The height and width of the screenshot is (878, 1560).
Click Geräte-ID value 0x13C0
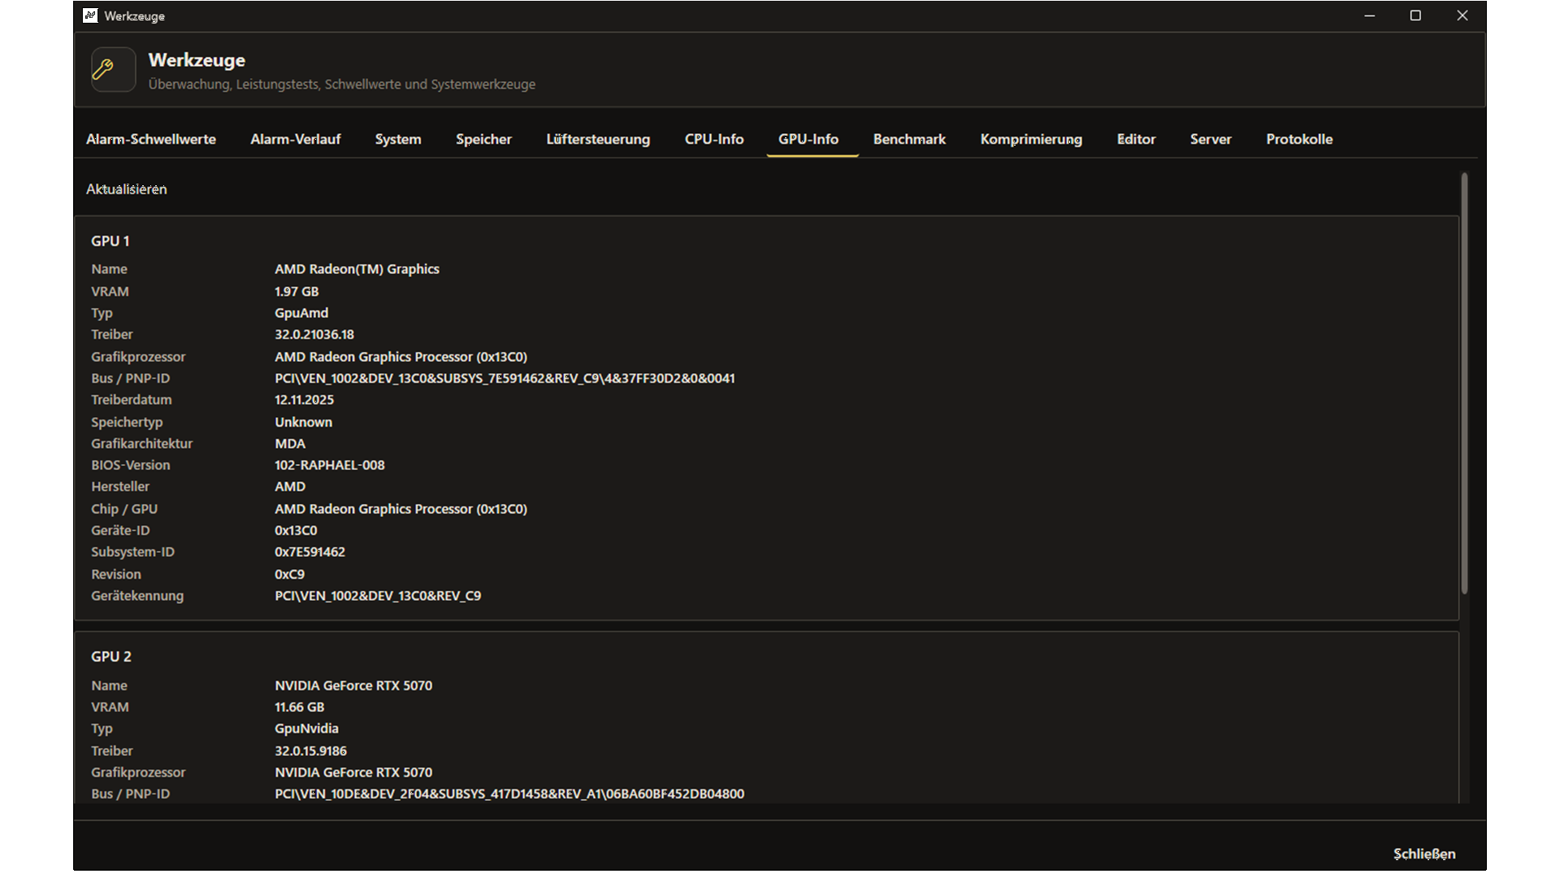296,530
